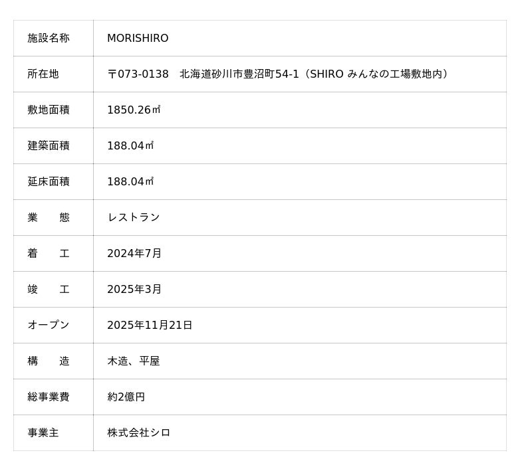532x471 pixels.
Task: Select the 所在地 row label
Action: [x=43, y=74]
